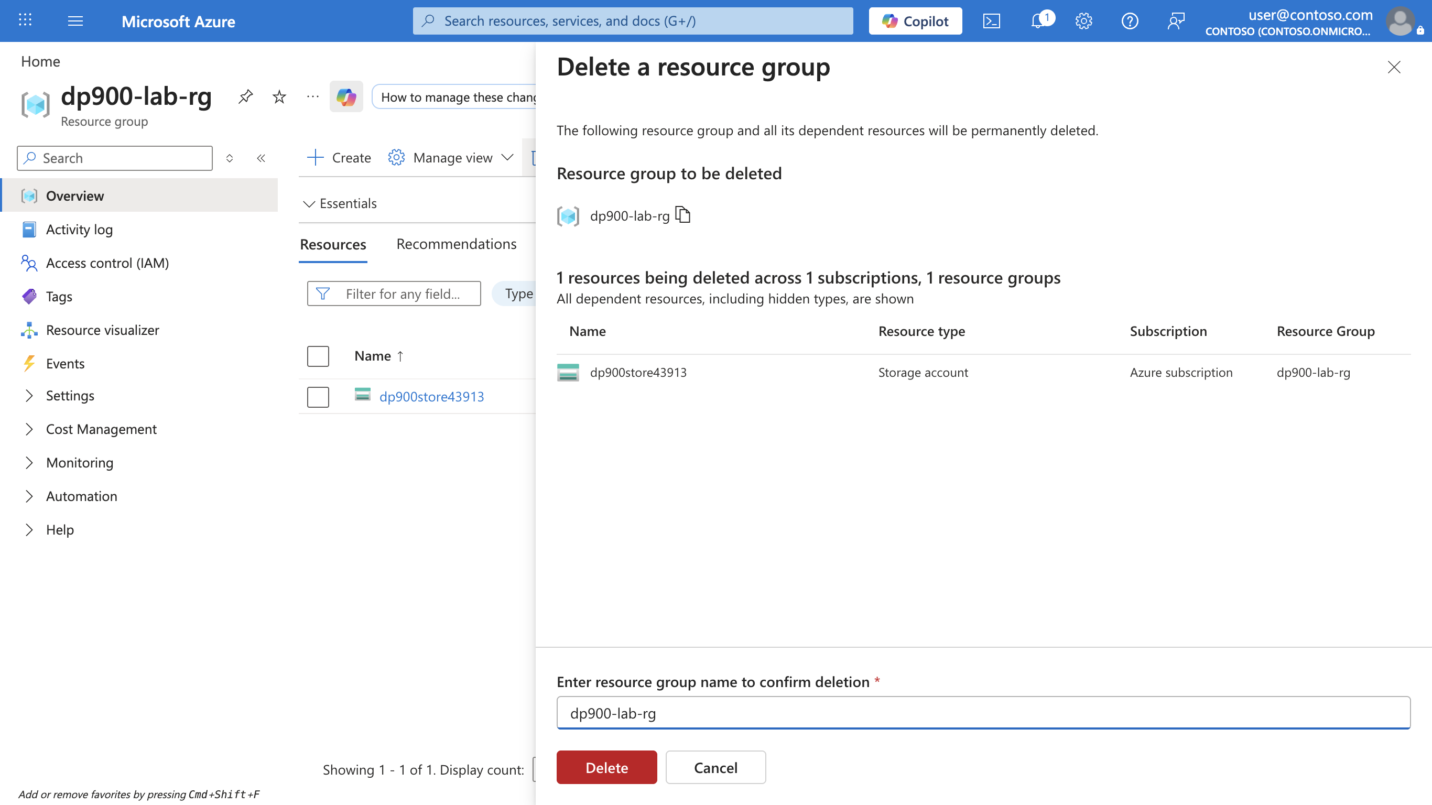Click the resource group header icon

click(x=36, y=104)
